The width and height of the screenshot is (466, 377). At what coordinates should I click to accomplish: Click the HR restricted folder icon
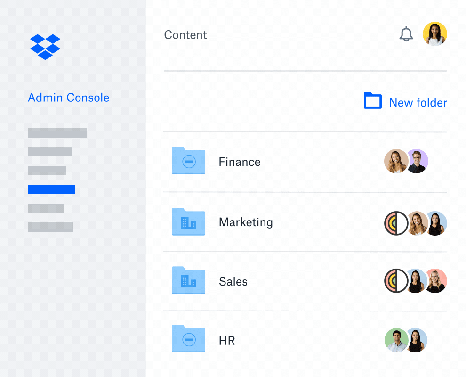coord(188,338)
